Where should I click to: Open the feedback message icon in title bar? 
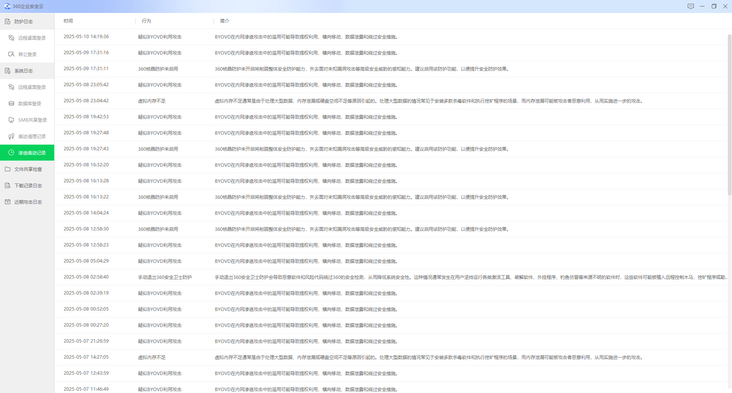[x=691, y=6]
